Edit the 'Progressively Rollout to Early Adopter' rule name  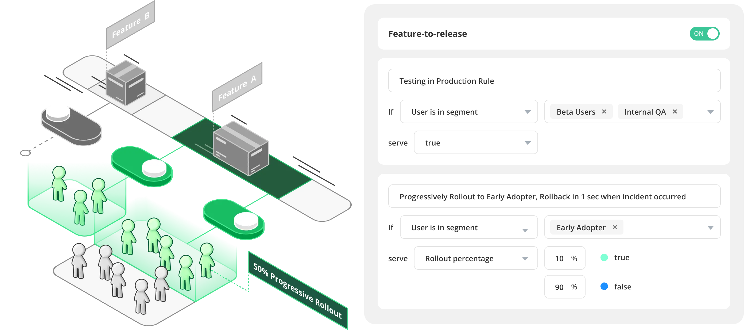[554, 196]
